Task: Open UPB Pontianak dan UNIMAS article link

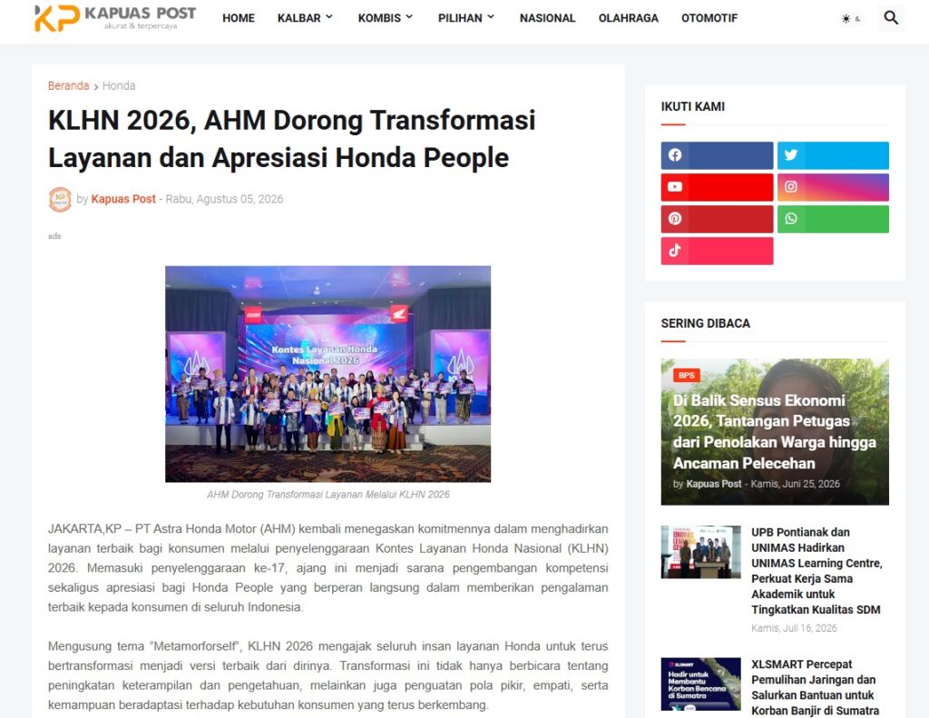Action: click(817, 571)
